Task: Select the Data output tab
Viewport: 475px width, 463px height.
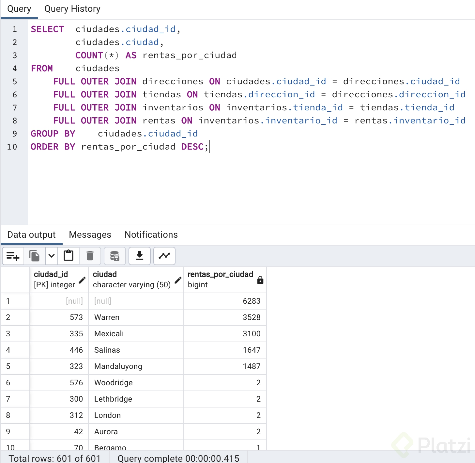Action: [x=32, y=235]
